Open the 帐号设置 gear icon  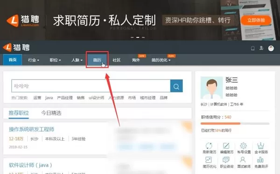[x=243, y=146]
